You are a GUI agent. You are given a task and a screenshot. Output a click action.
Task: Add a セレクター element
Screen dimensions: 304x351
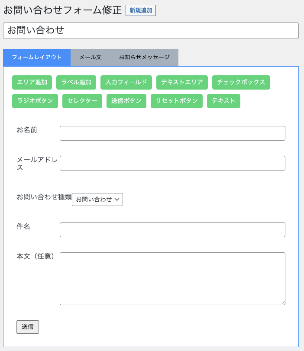82,101
